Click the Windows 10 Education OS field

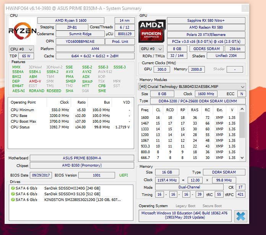pos(185,216)
